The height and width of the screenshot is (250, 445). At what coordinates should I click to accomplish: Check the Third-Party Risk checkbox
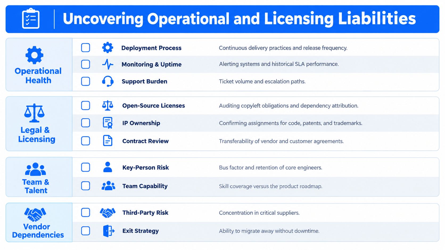pos(85,213)
